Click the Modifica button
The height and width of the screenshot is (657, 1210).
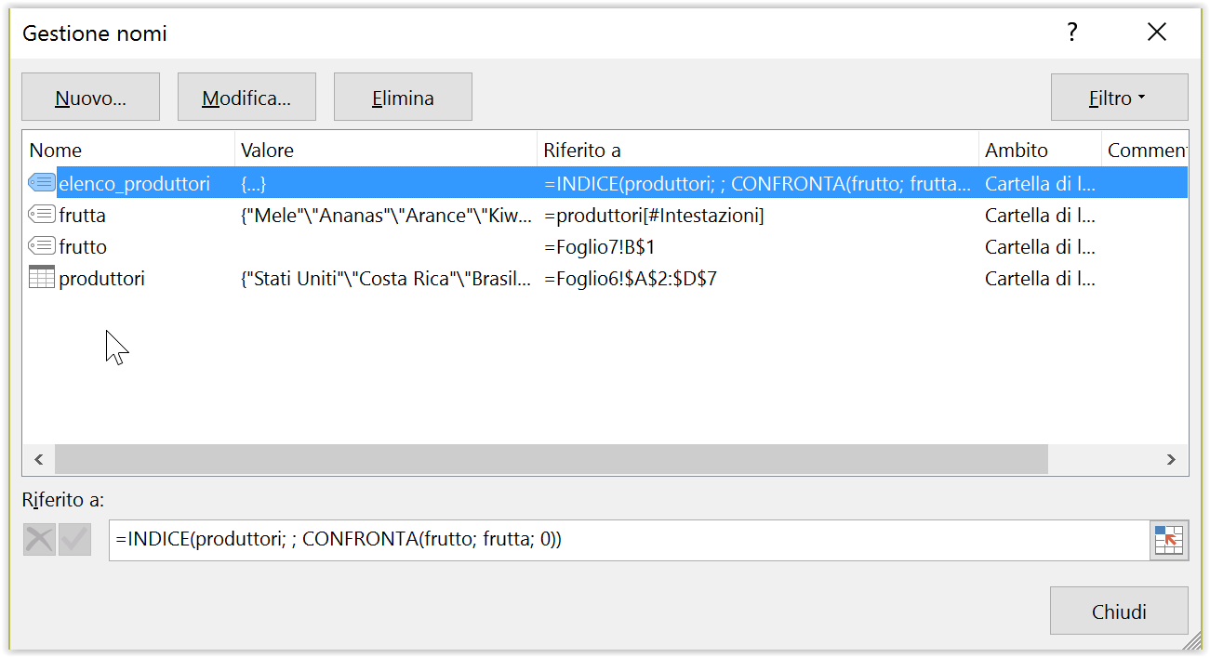click(246, 98)
